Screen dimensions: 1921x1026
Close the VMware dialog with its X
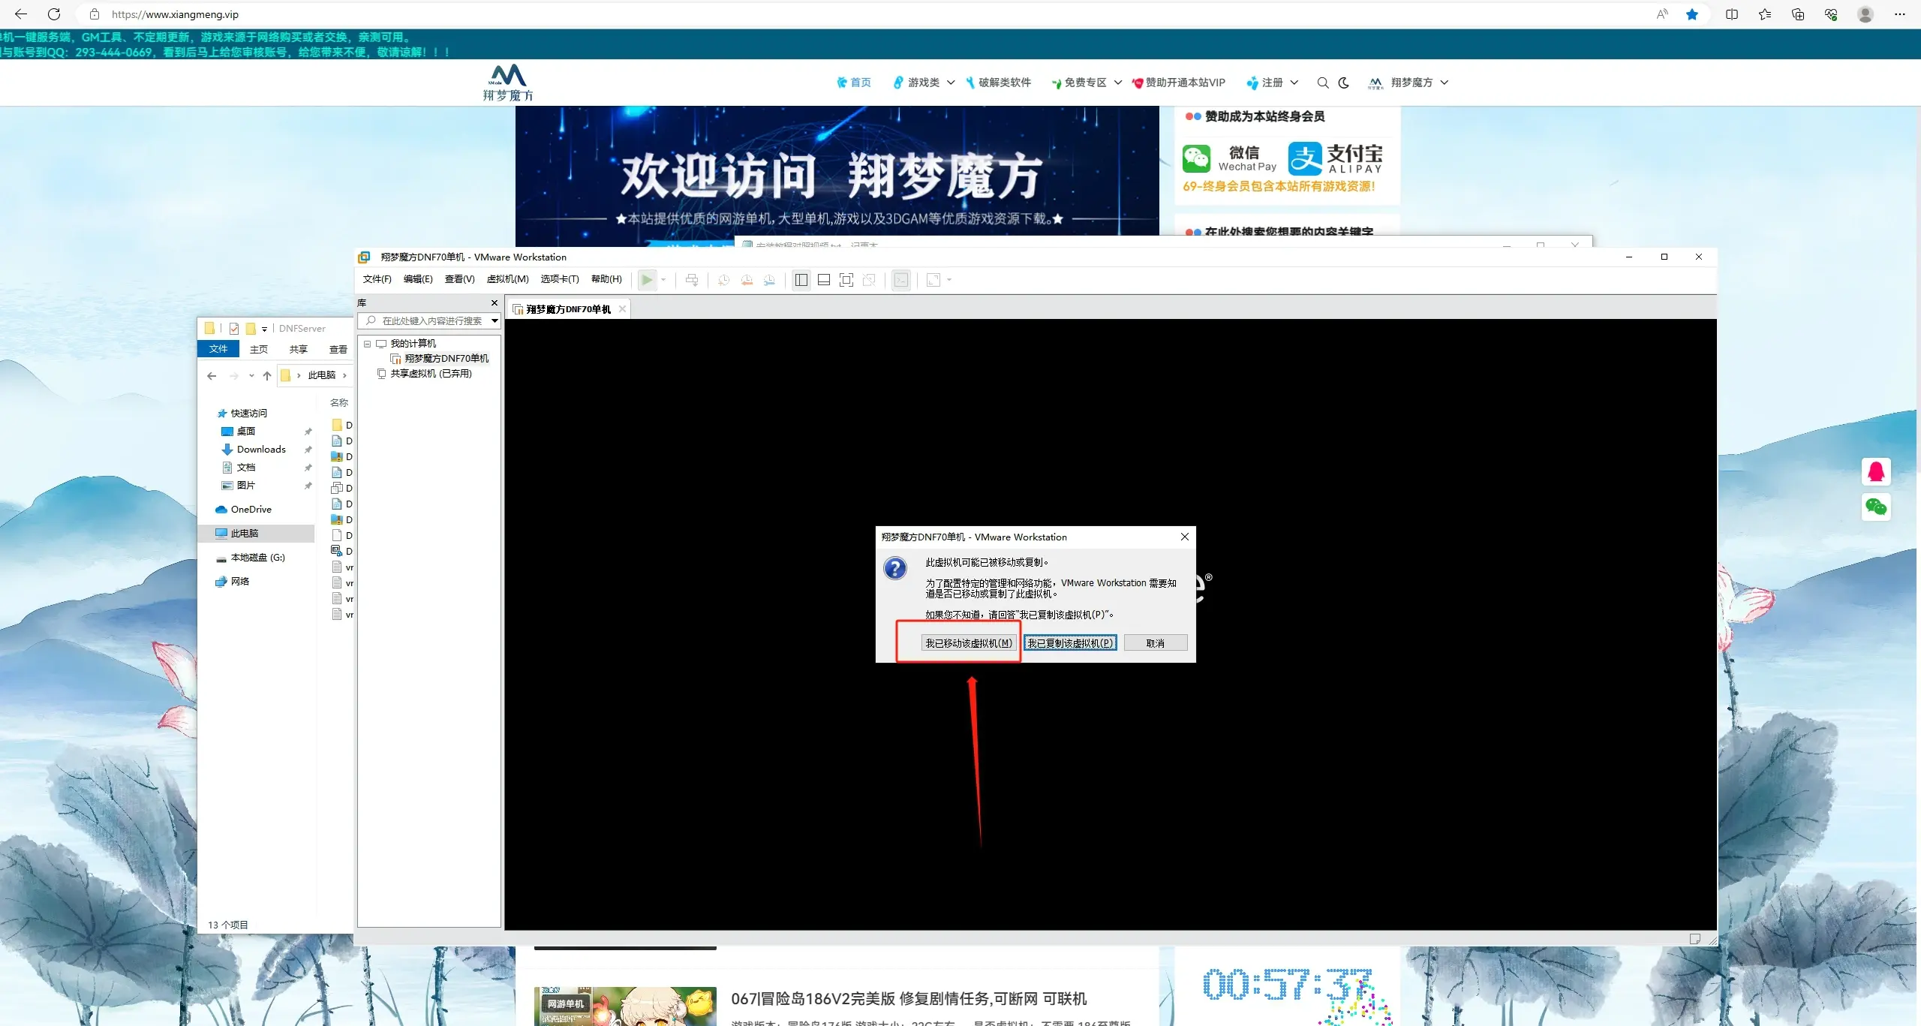click(x=1185, y=537)
